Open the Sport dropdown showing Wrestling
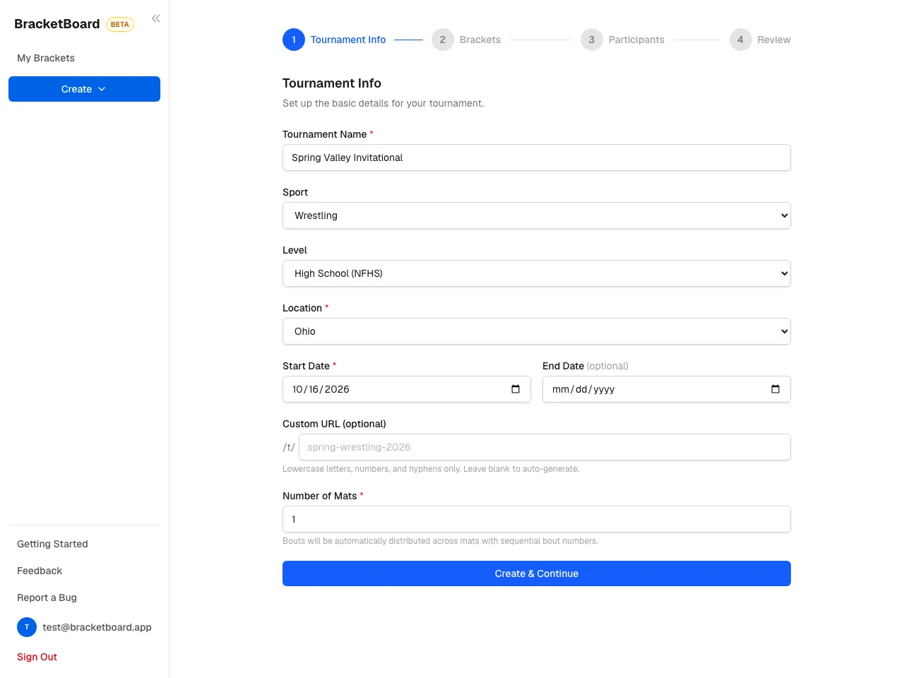Viewport: 904px width, 678px height. tap(537, 215)
